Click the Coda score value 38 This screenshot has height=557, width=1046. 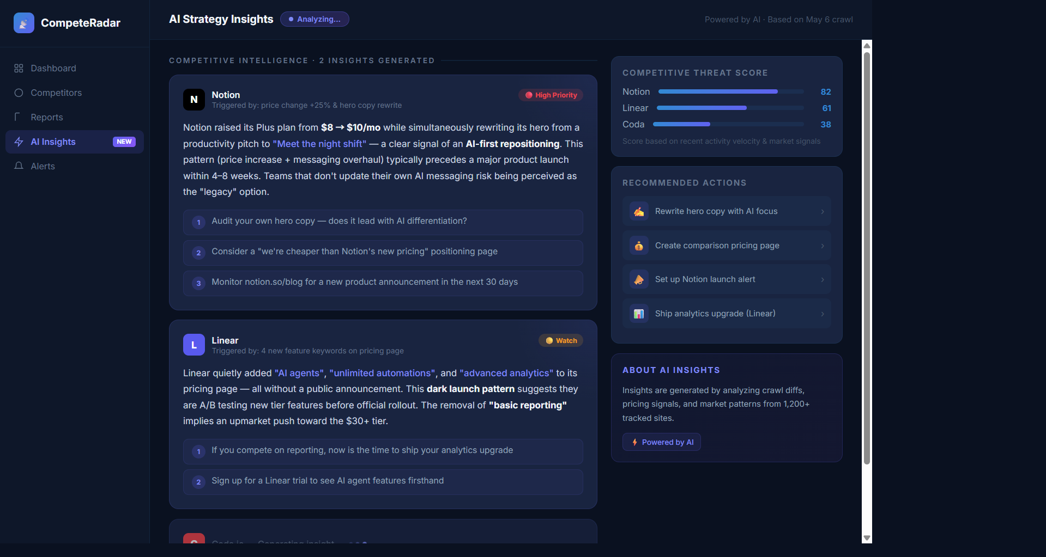pos(826,125)
